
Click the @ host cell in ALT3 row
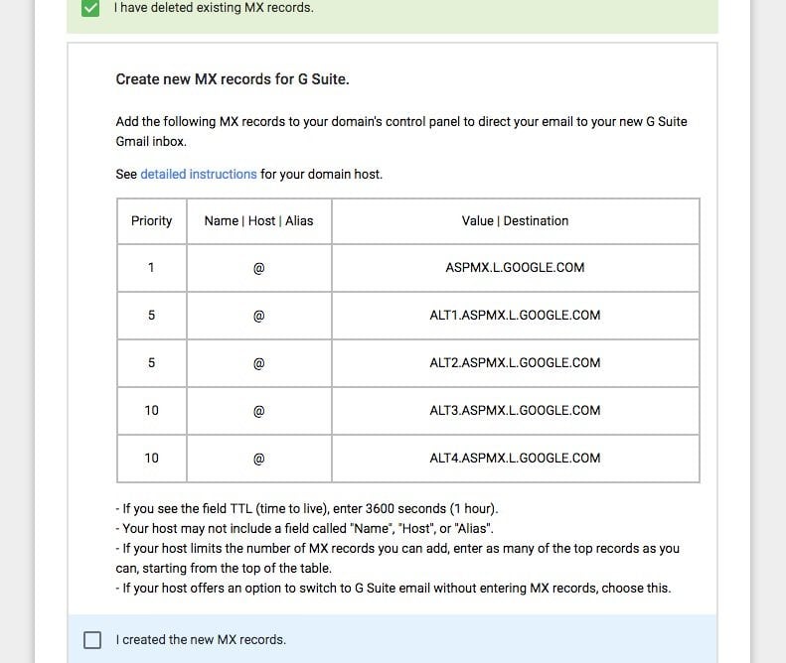(258, 411)
